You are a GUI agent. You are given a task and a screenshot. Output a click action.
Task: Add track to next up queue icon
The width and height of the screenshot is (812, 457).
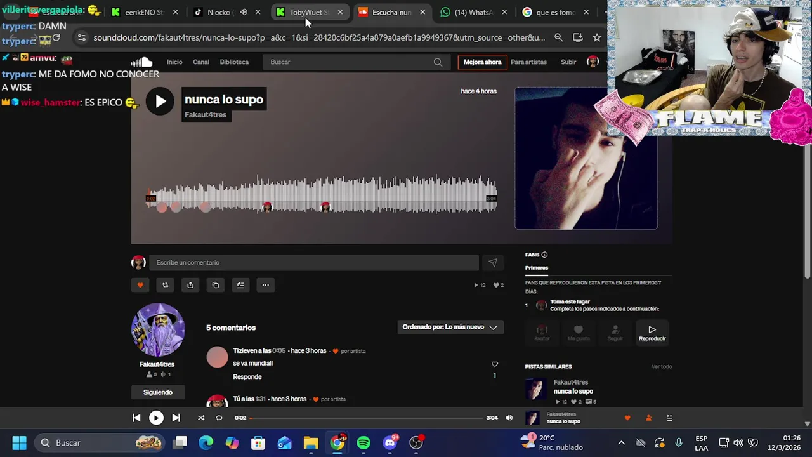tap(240, 285)
